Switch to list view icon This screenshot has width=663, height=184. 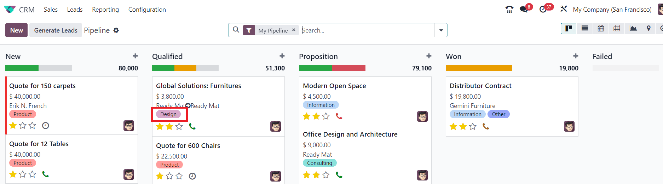click(x=585, y=28)
